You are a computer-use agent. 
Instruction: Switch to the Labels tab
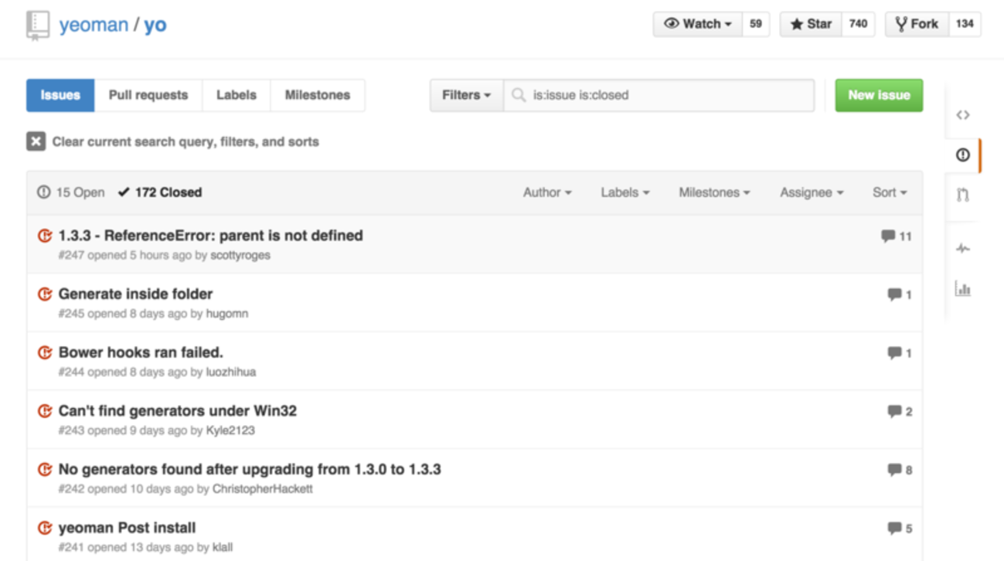[237, 95]
